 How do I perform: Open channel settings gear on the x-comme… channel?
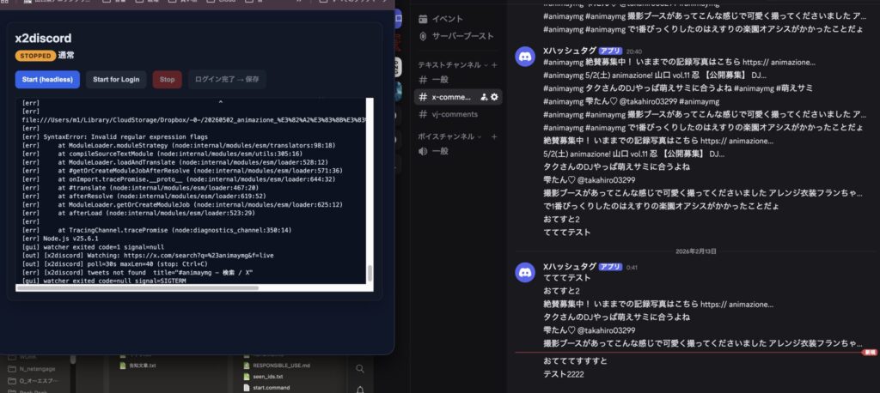(494, 97)
